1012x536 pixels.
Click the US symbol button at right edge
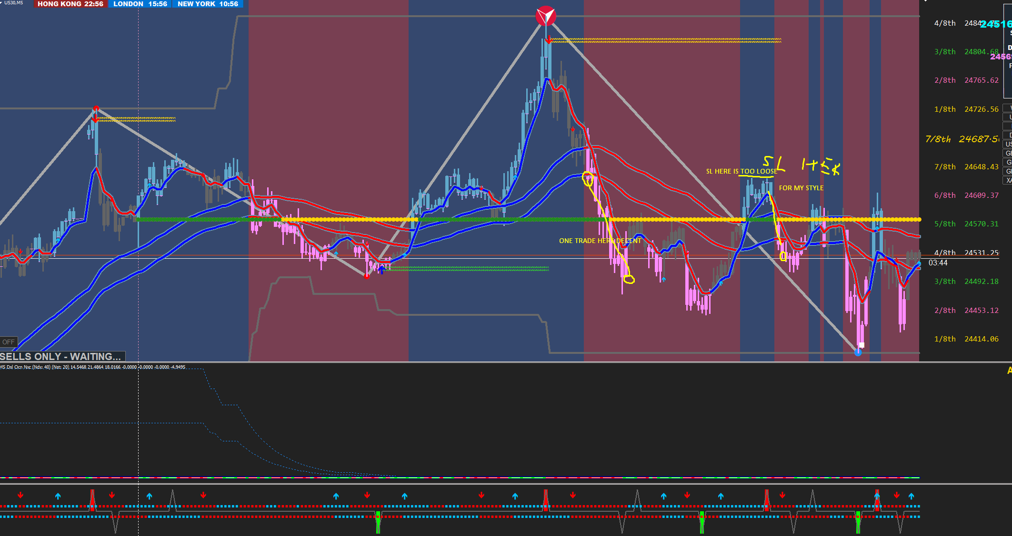coord(1008,144)
